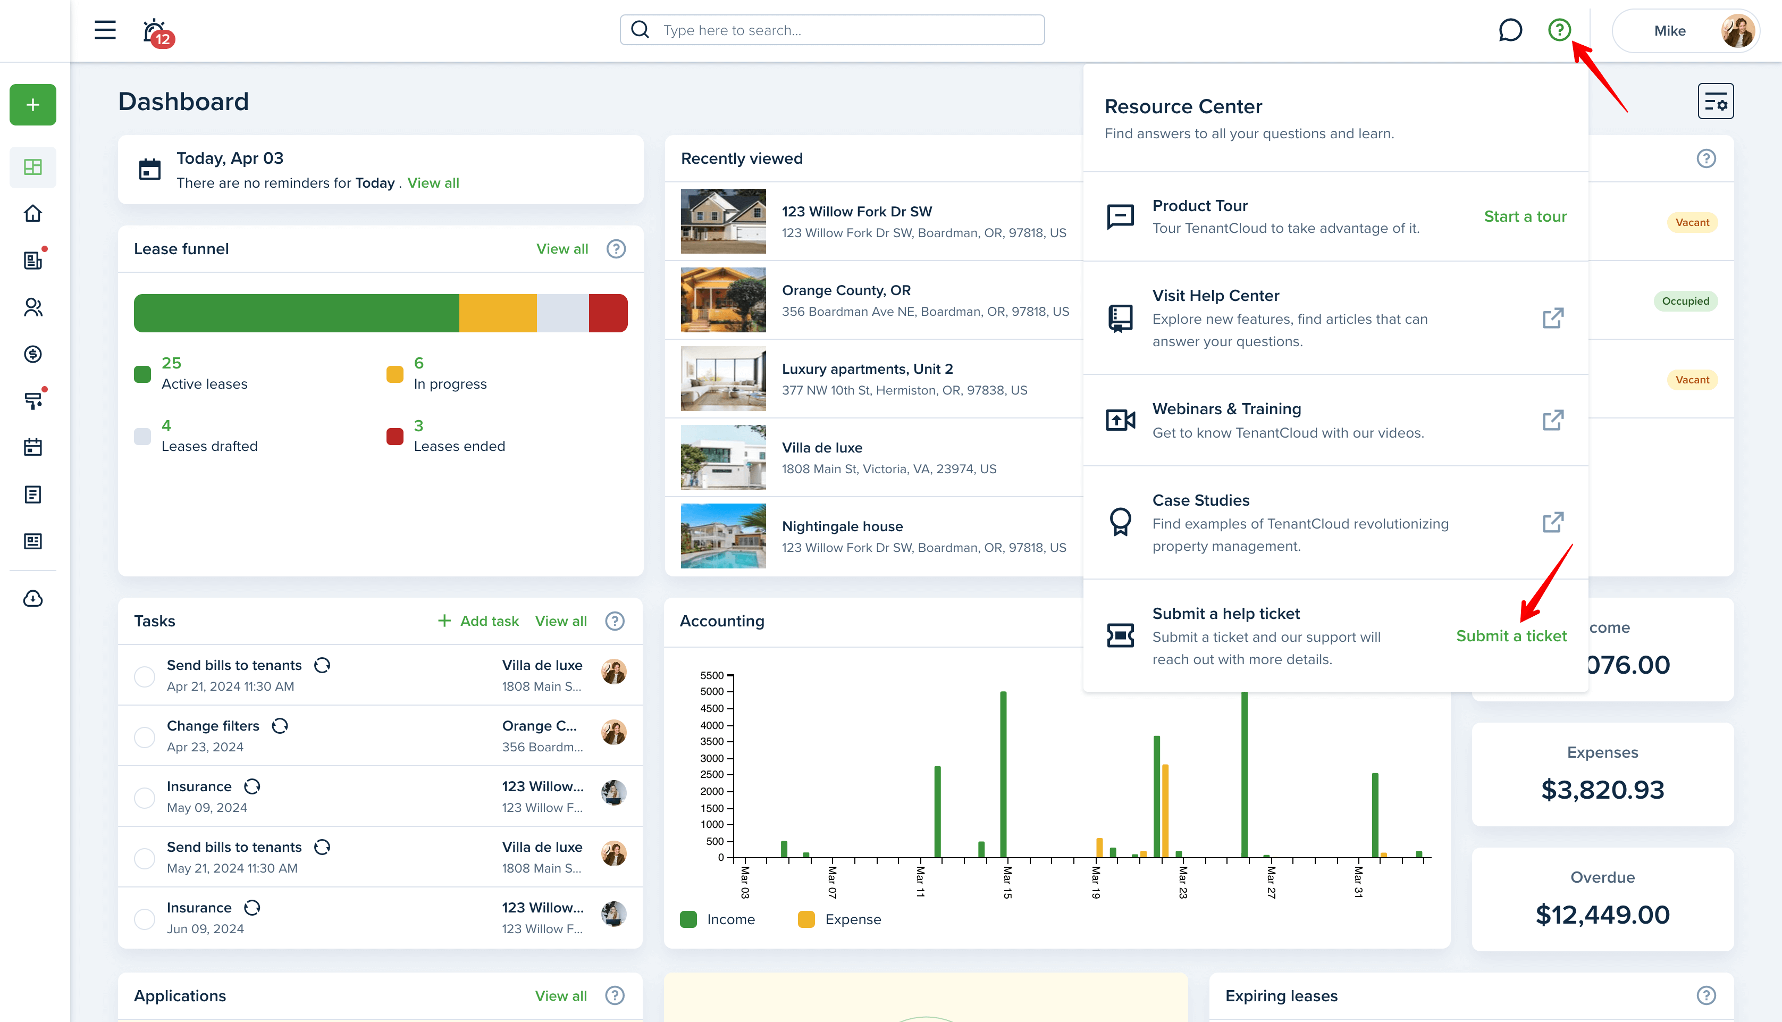Mark Insurance May 09 task complete
Image resolution: width=1782 pixels, height=1022 pixels.
[x=145, y=798]
